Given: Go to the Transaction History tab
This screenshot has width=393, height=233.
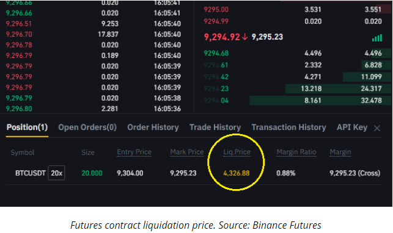Looking at the screenshot, I should tap(288, 127).
